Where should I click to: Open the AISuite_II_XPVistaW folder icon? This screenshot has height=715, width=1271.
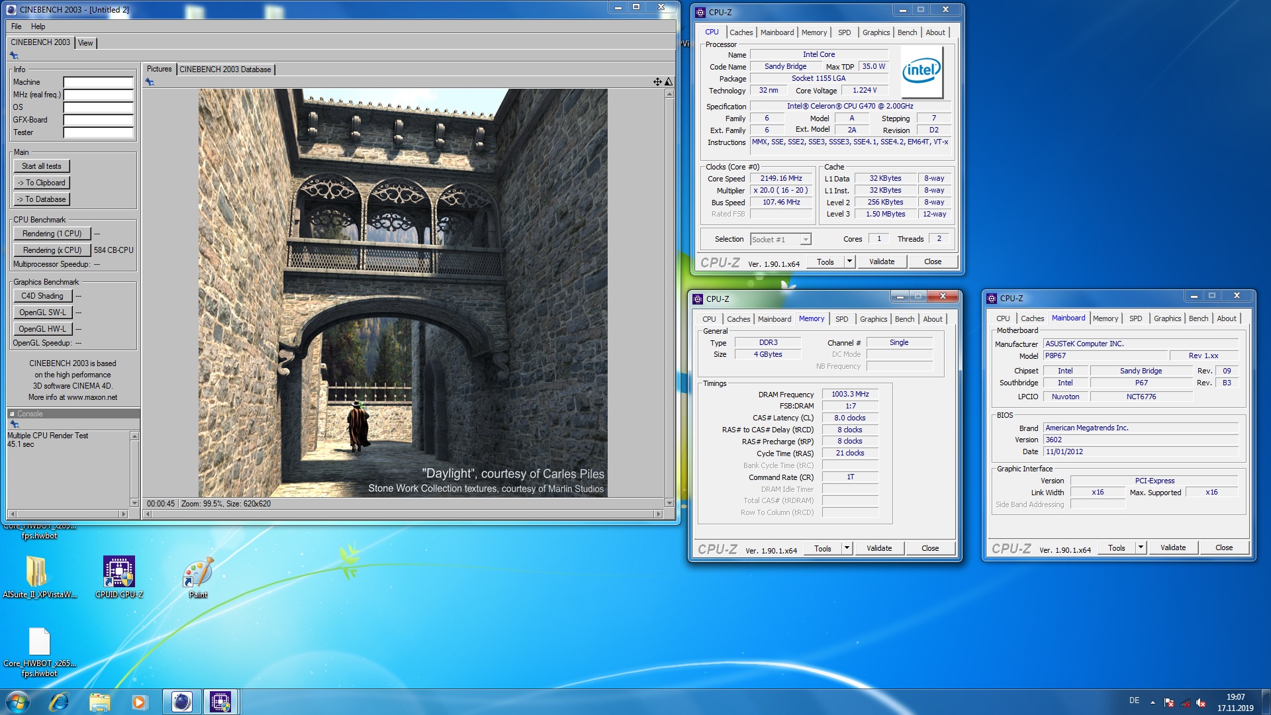(x=40, y=577)
